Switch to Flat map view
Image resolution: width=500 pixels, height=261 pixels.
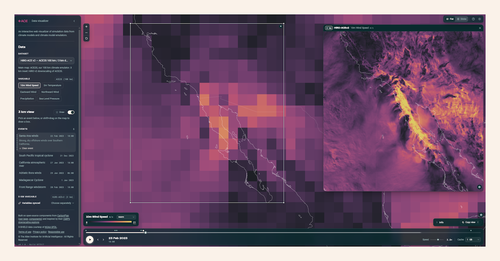coord(450,19)
